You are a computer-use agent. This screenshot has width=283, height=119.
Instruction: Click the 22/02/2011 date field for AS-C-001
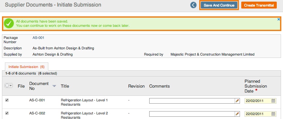click(258, 101)
